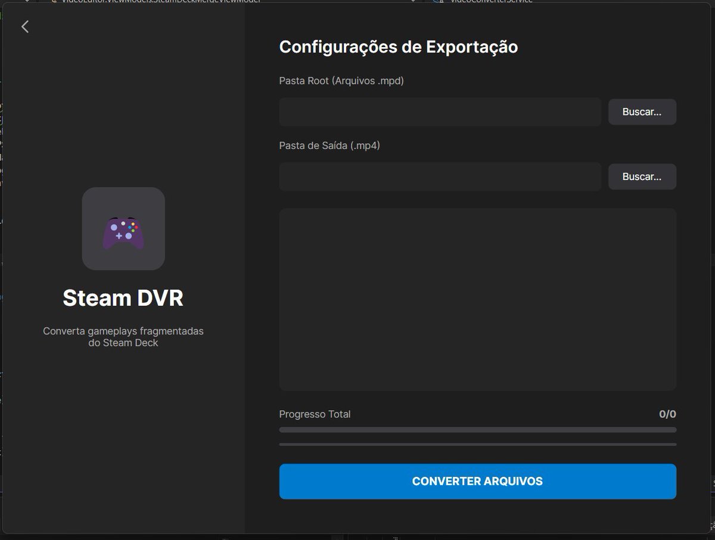Click the Progresso Total progress bar

click(478, 430)
